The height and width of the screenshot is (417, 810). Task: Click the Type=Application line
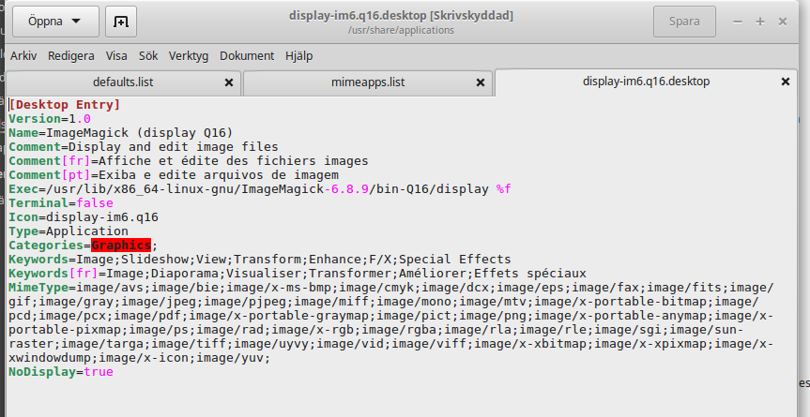click(x=69, y=231)
